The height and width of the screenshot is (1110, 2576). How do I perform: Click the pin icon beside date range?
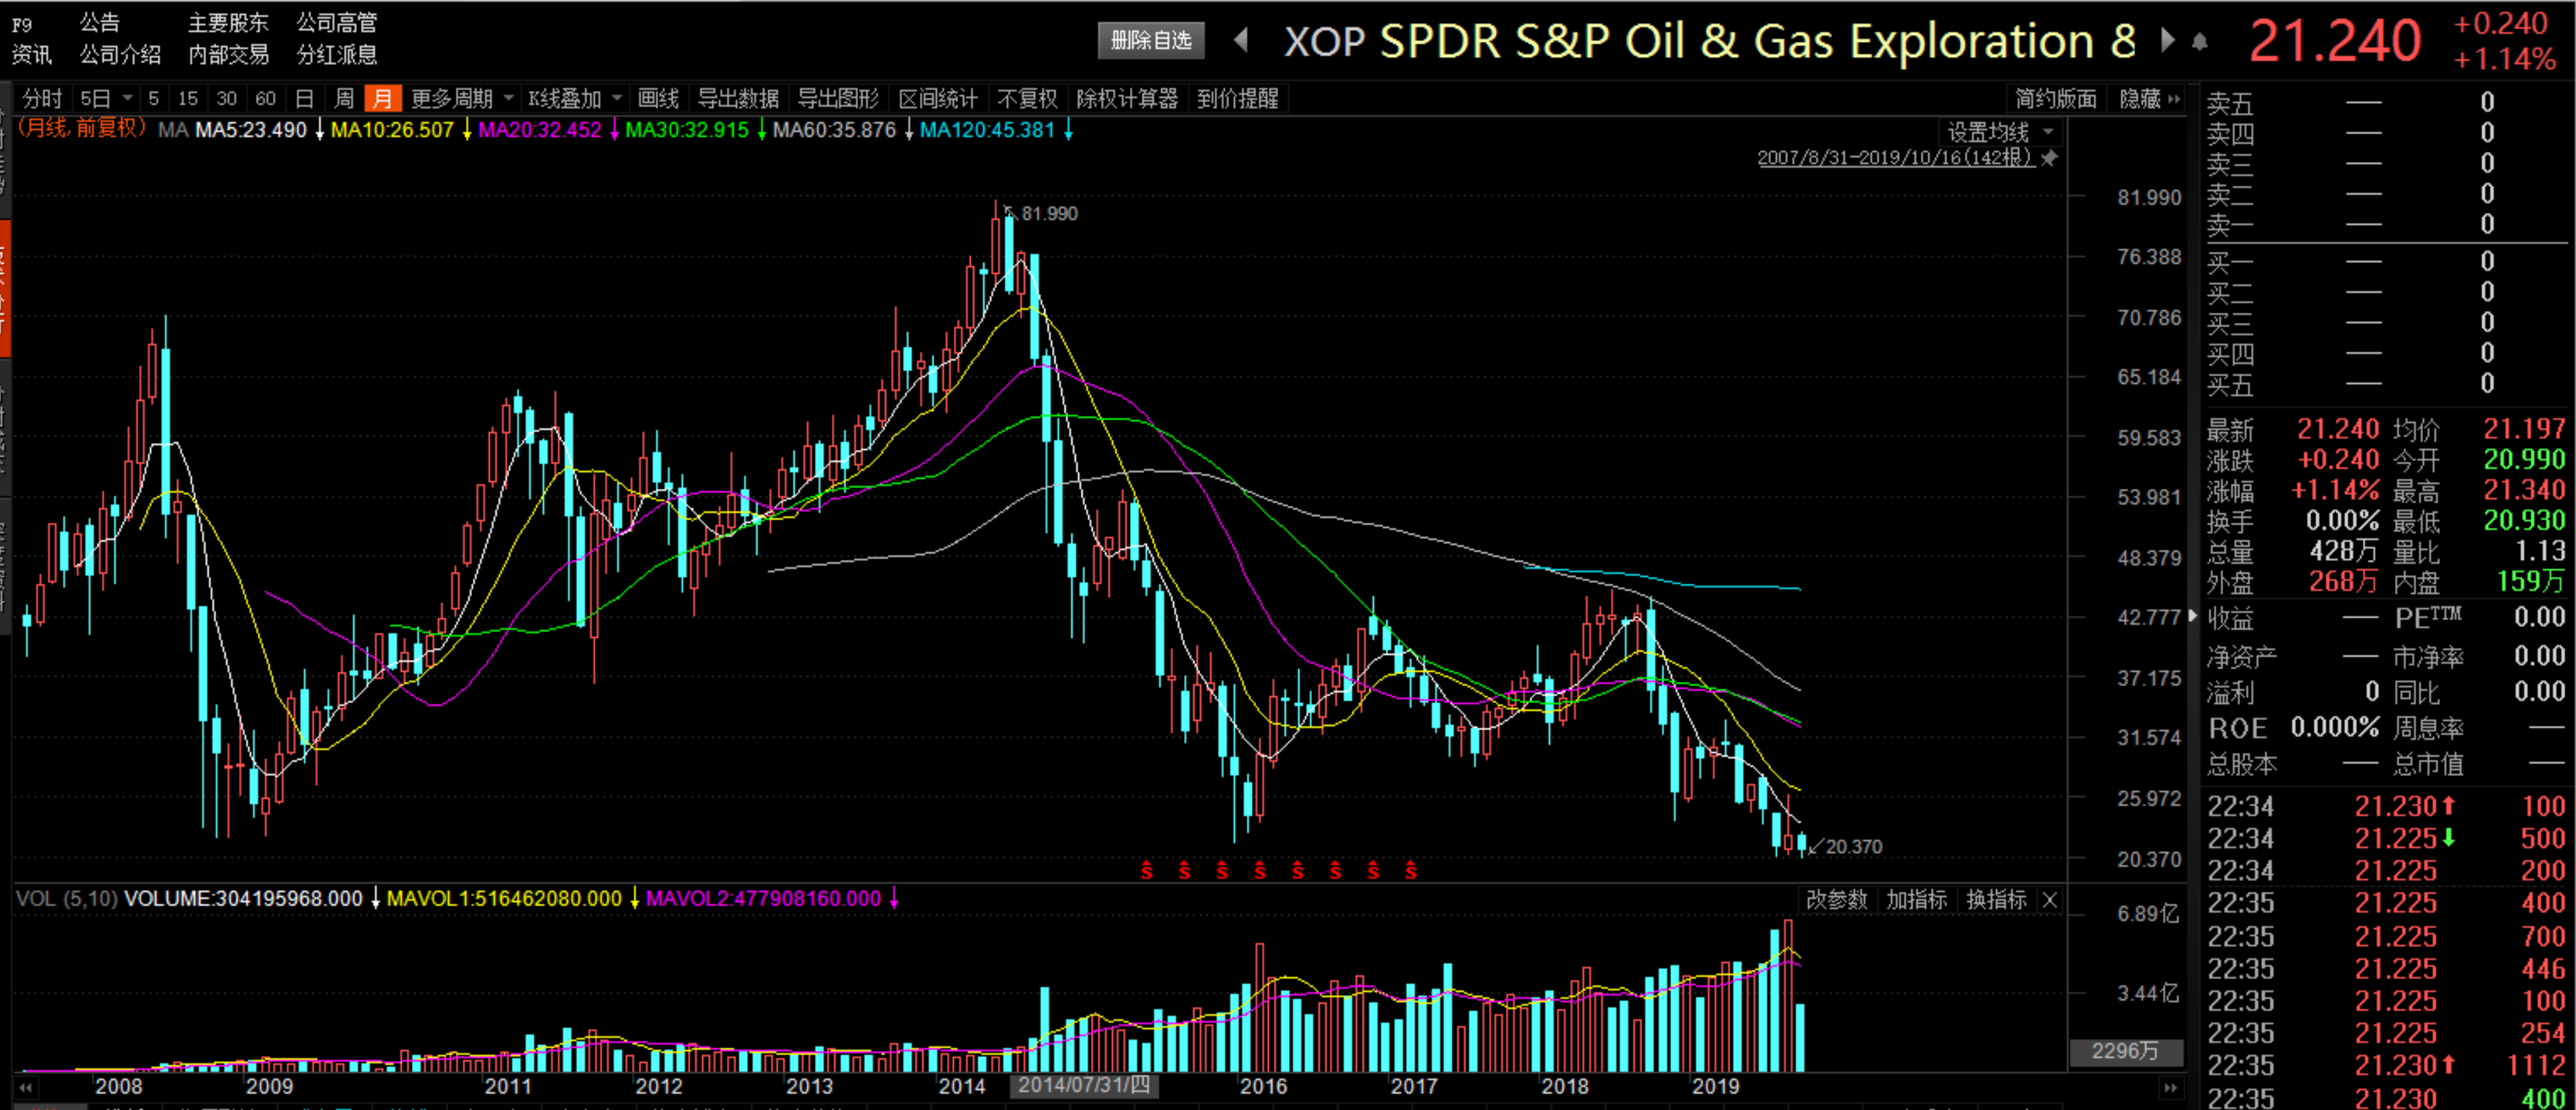(x=2049, y=158)
